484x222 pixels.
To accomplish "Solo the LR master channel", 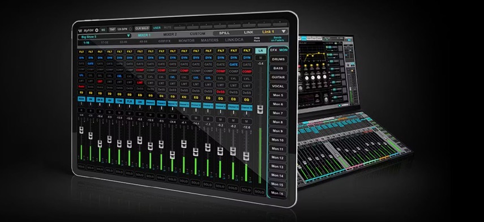I will 260,192.
